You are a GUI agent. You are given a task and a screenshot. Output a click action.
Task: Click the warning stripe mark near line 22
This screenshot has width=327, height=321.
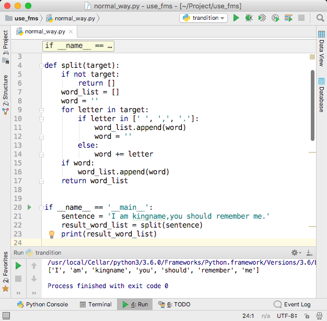pos(312,226)
